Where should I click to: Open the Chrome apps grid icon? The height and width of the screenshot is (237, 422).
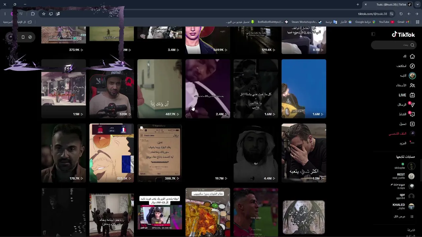(418, 22)
